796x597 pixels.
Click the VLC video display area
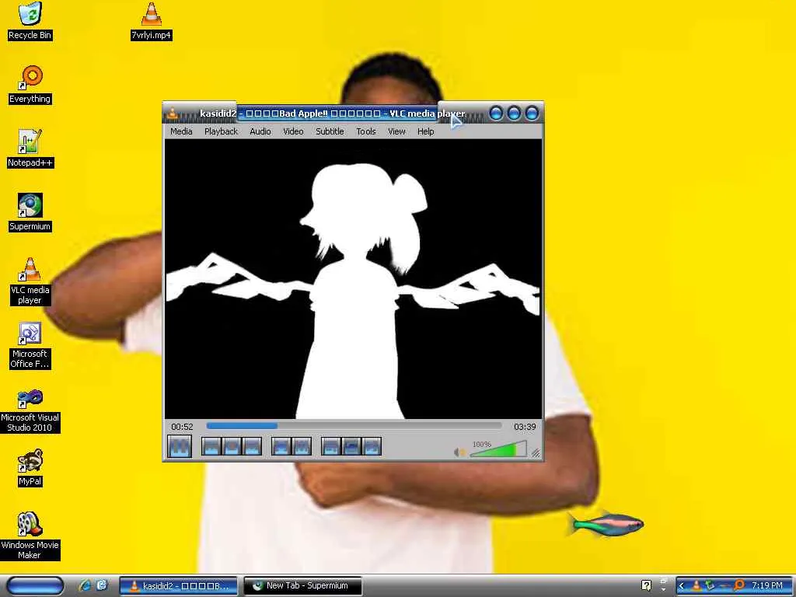(354, 279)
